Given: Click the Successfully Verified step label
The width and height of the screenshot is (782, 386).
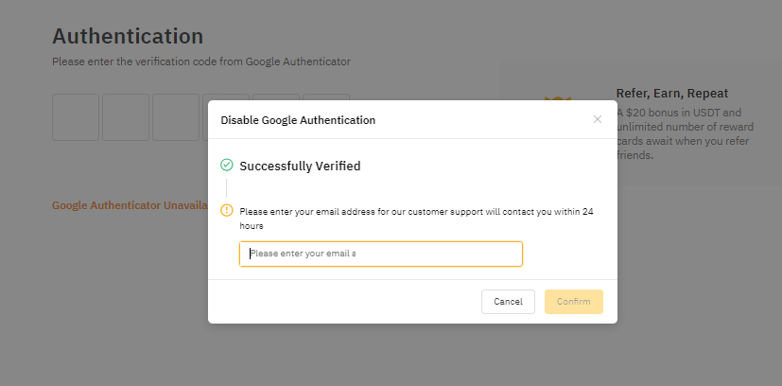Looking at the screenshot, I should [300, 166].
